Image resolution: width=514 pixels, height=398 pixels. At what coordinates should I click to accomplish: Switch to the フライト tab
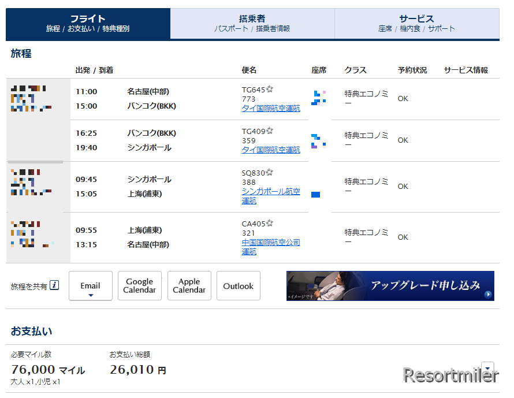pos(88,24)
